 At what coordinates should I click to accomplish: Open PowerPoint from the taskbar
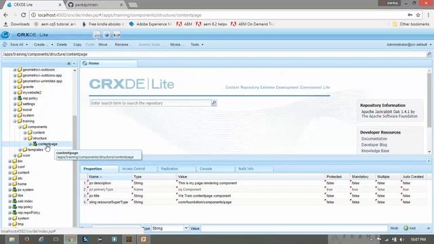[x=143, y=239]
